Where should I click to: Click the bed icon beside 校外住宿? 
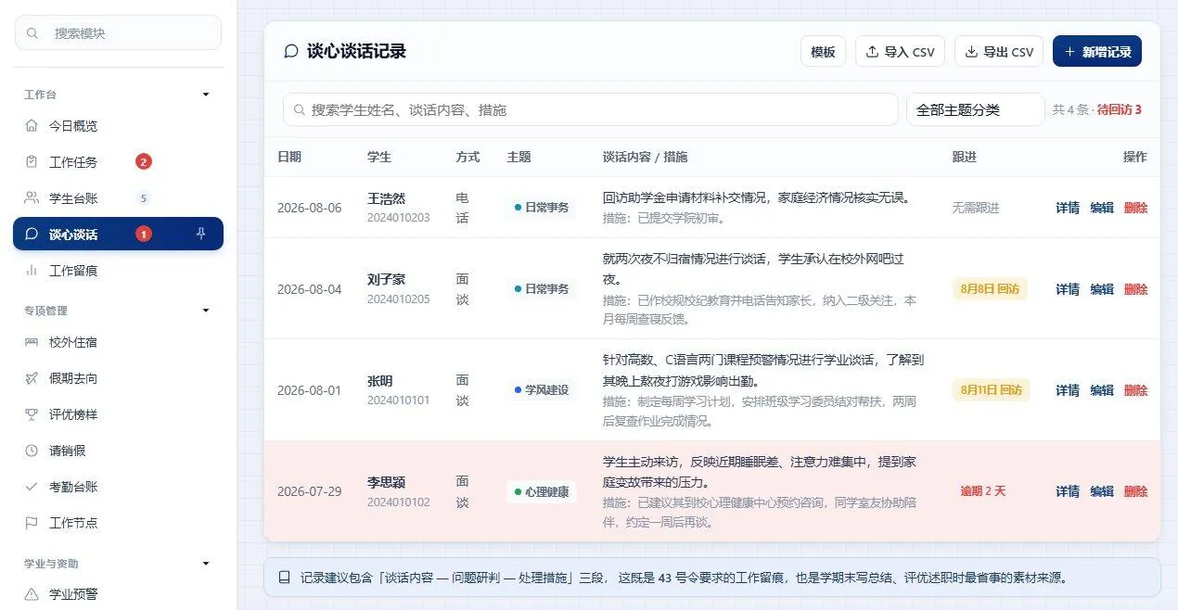(x=32, y=342)
